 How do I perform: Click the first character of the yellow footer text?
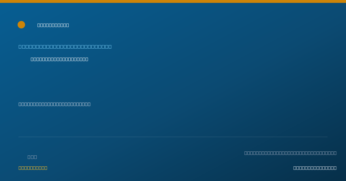20,168
